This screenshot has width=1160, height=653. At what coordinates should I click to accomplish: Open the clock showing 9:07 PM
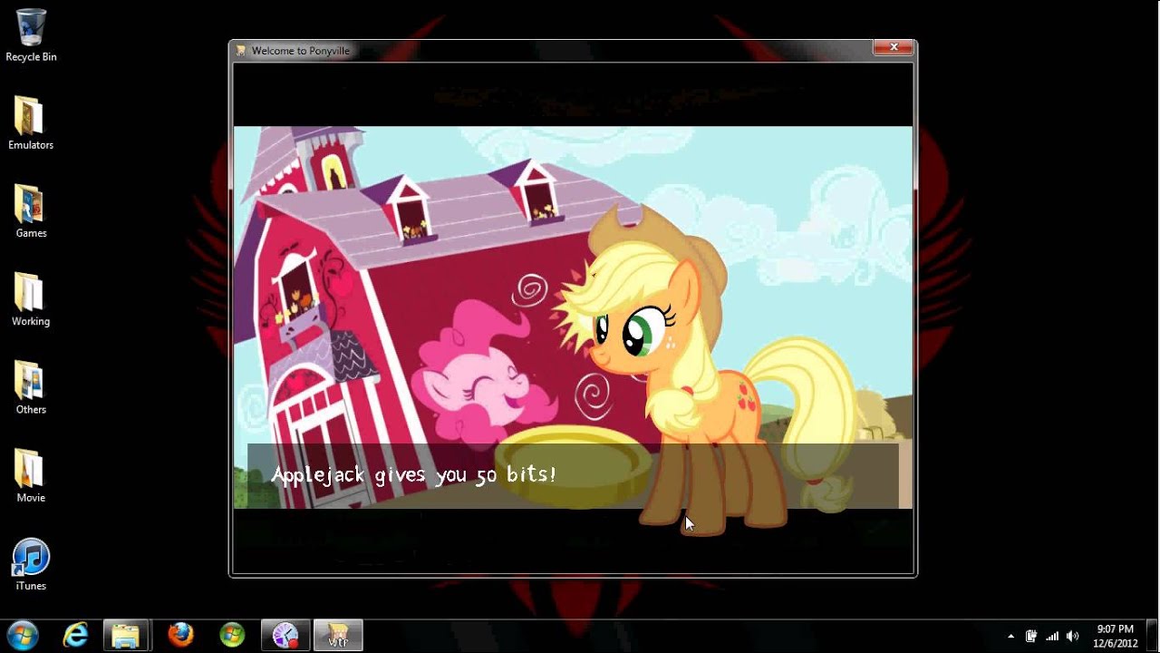(1115, 636)
